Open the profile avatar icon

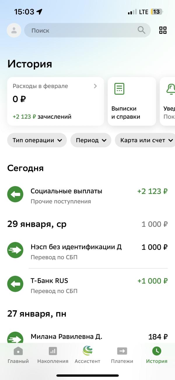[14, 30]
